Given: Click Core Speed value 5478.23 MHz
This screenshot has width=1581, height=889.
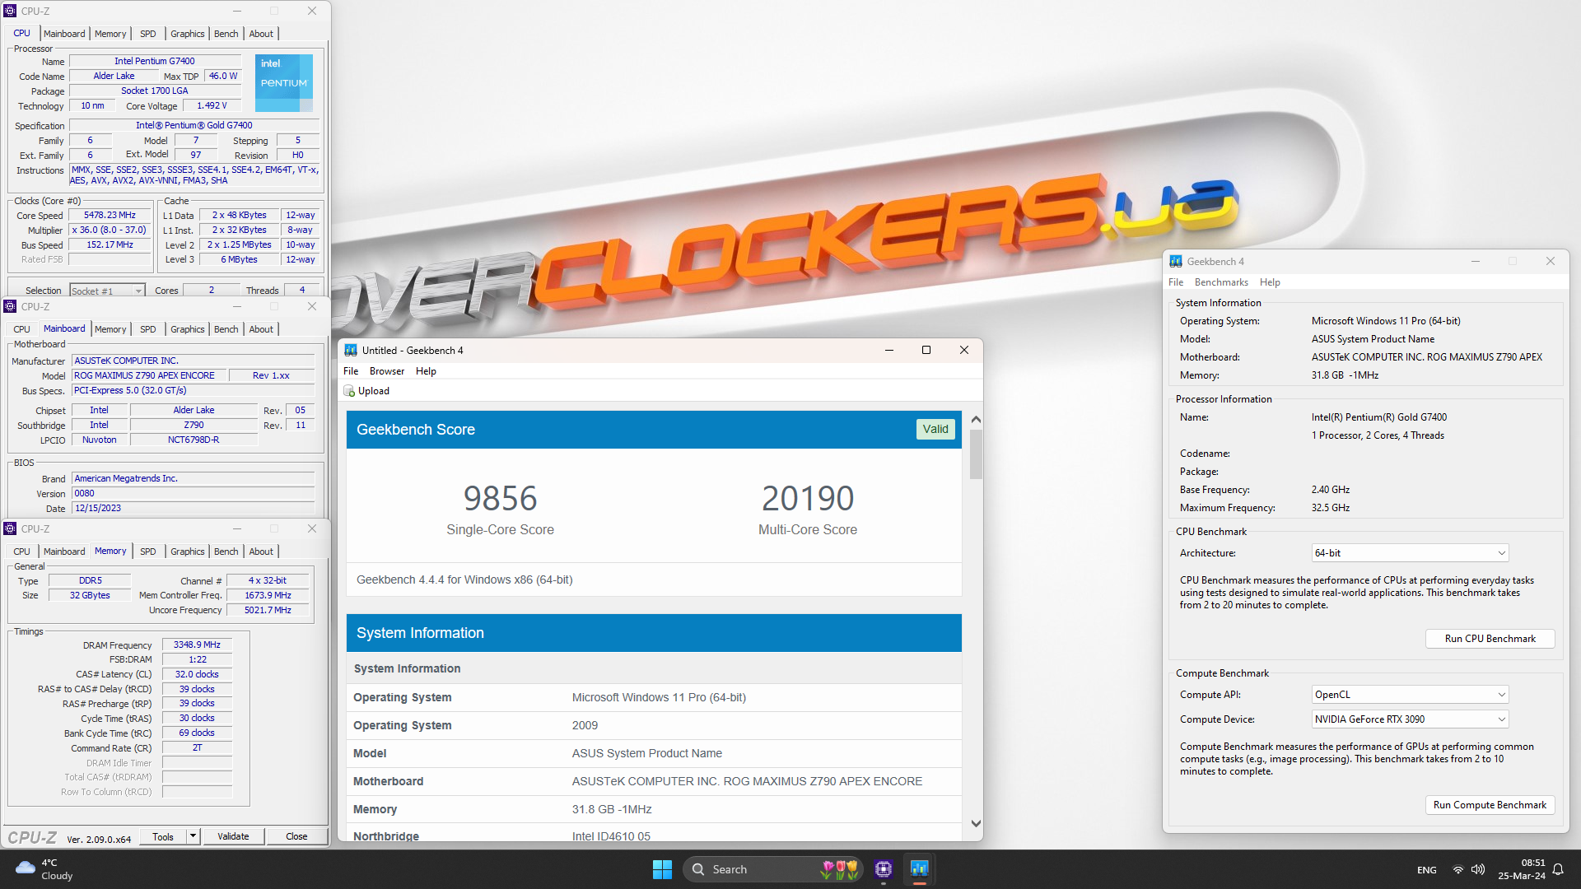Looking at the screenshot, I should (110, 216).
